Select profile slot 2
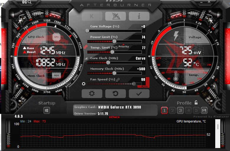 (172, 110)
